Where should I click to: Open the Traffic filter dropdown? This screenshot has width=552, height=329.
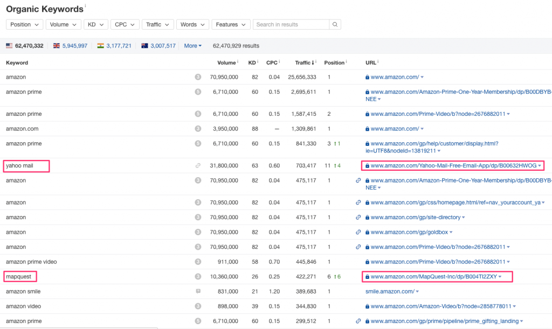(157, 25)
